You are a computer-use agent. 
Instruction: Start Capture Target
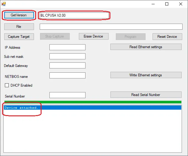[x=19, y=37]
